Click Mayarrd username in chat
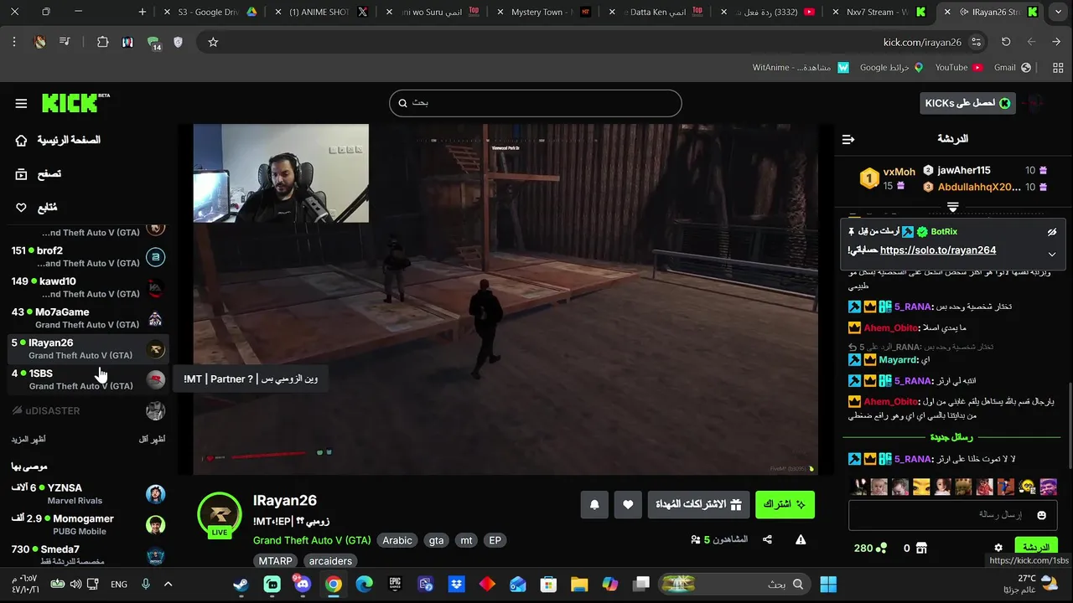 899,360
